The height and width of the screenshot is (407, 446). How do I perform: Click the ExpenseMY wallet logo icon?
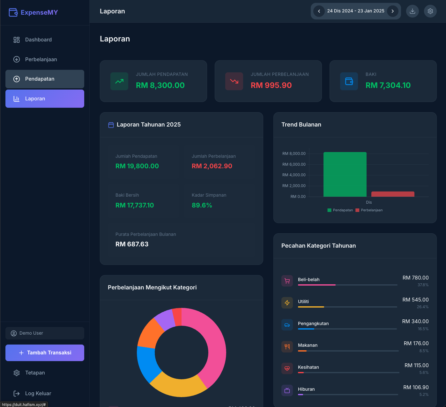13,12
